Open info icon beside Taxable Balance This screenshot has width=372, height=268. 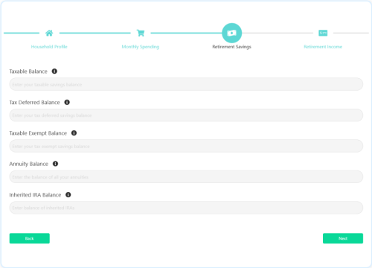54,71
